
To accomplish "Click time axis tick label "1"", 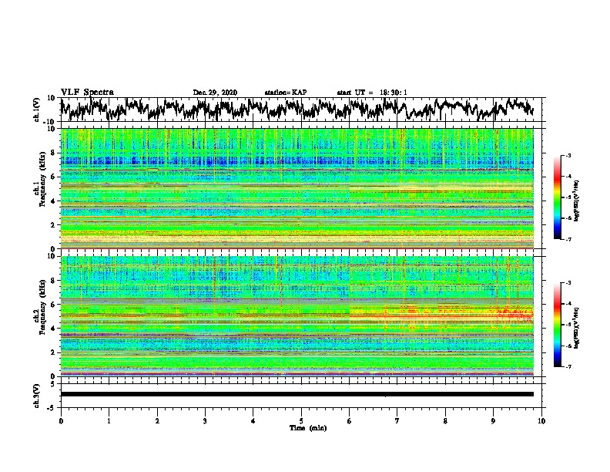I will (x=109, y=421).
